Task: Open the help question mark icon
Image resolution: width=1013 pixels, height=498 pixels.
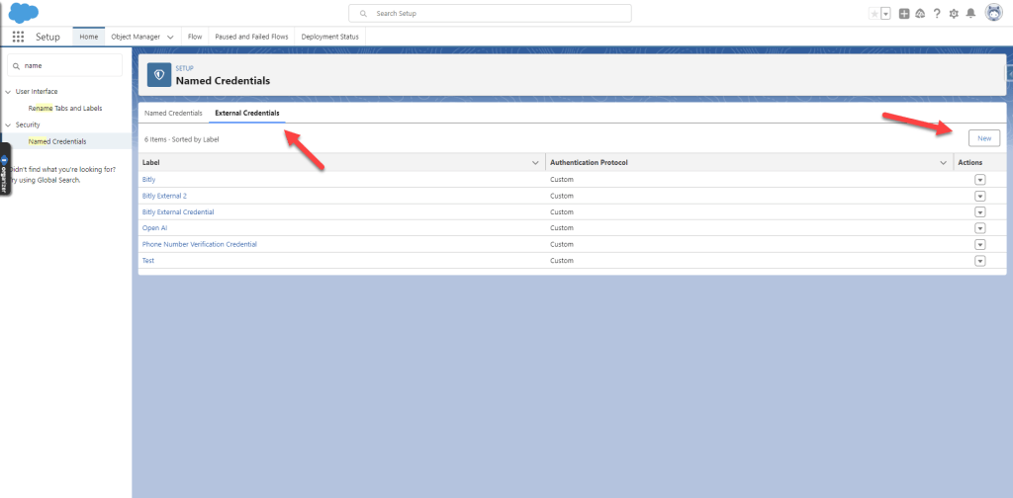Action: (x=938, y=14)
